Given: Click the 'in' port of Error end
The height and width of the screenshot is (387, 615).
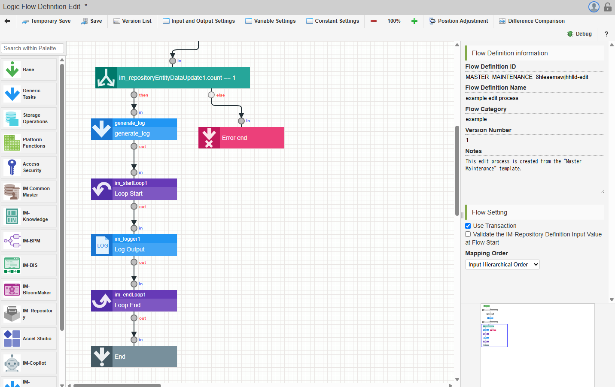Looking at the screenshot, I should tap(241, 121).
